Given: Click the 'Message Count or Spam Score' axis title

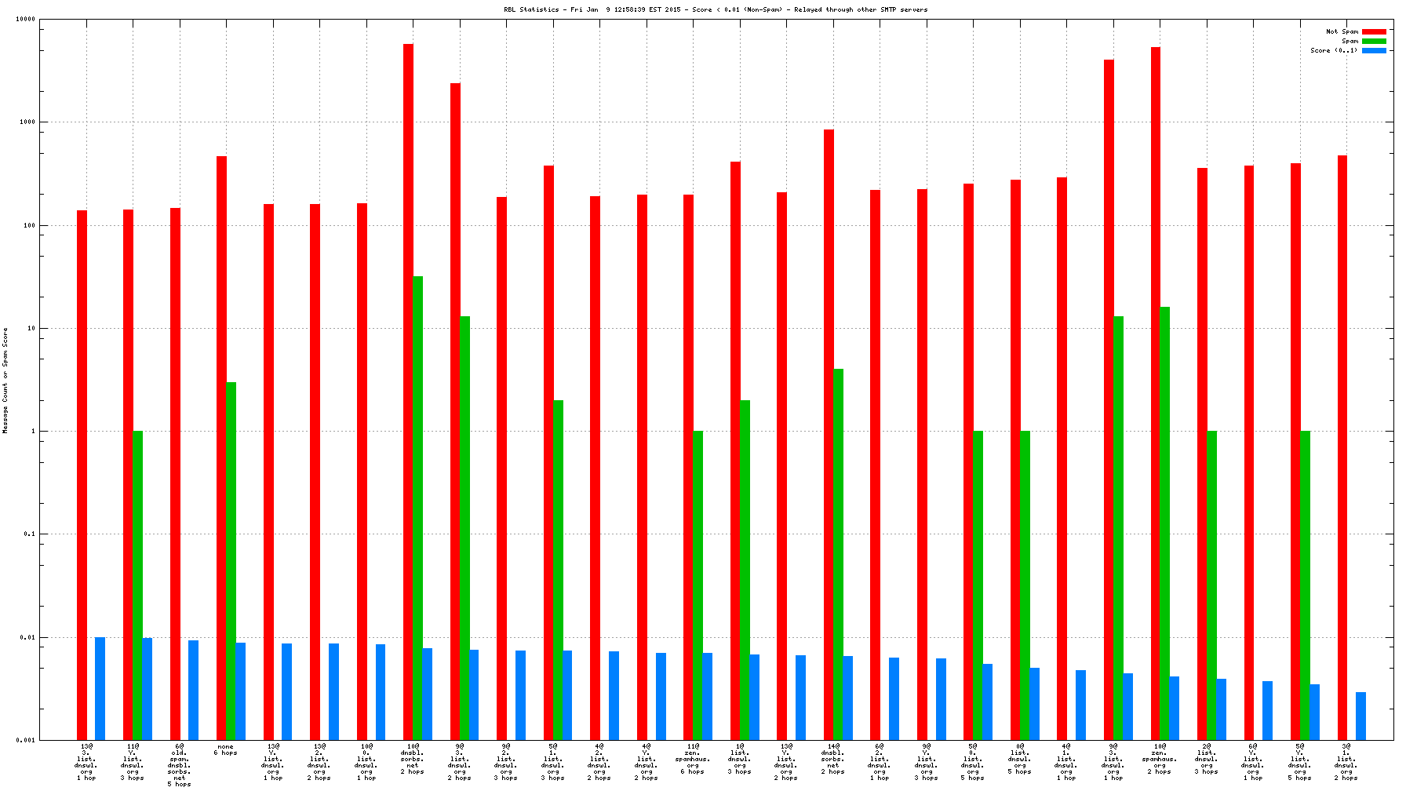Looking at the screenshot, I should pos(5,381).
